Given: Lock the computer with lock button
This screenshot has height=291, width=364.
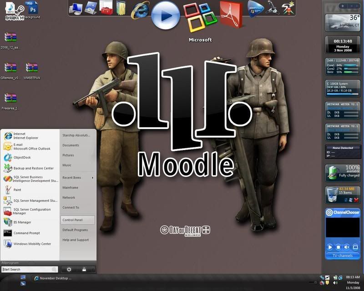Looking at the screenshot, I should click(x=84, y=269).
